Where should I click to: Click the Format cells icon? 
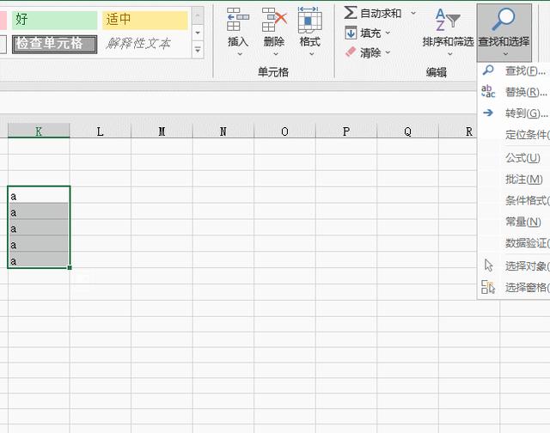(309, 20)
